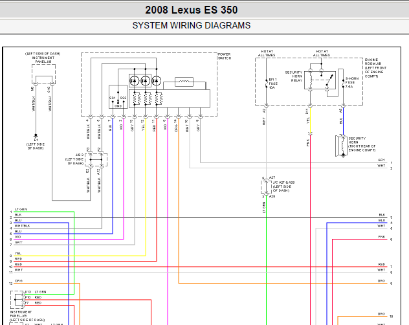Select the middle LED symbol in Power Switch

(x=146, y=81)
